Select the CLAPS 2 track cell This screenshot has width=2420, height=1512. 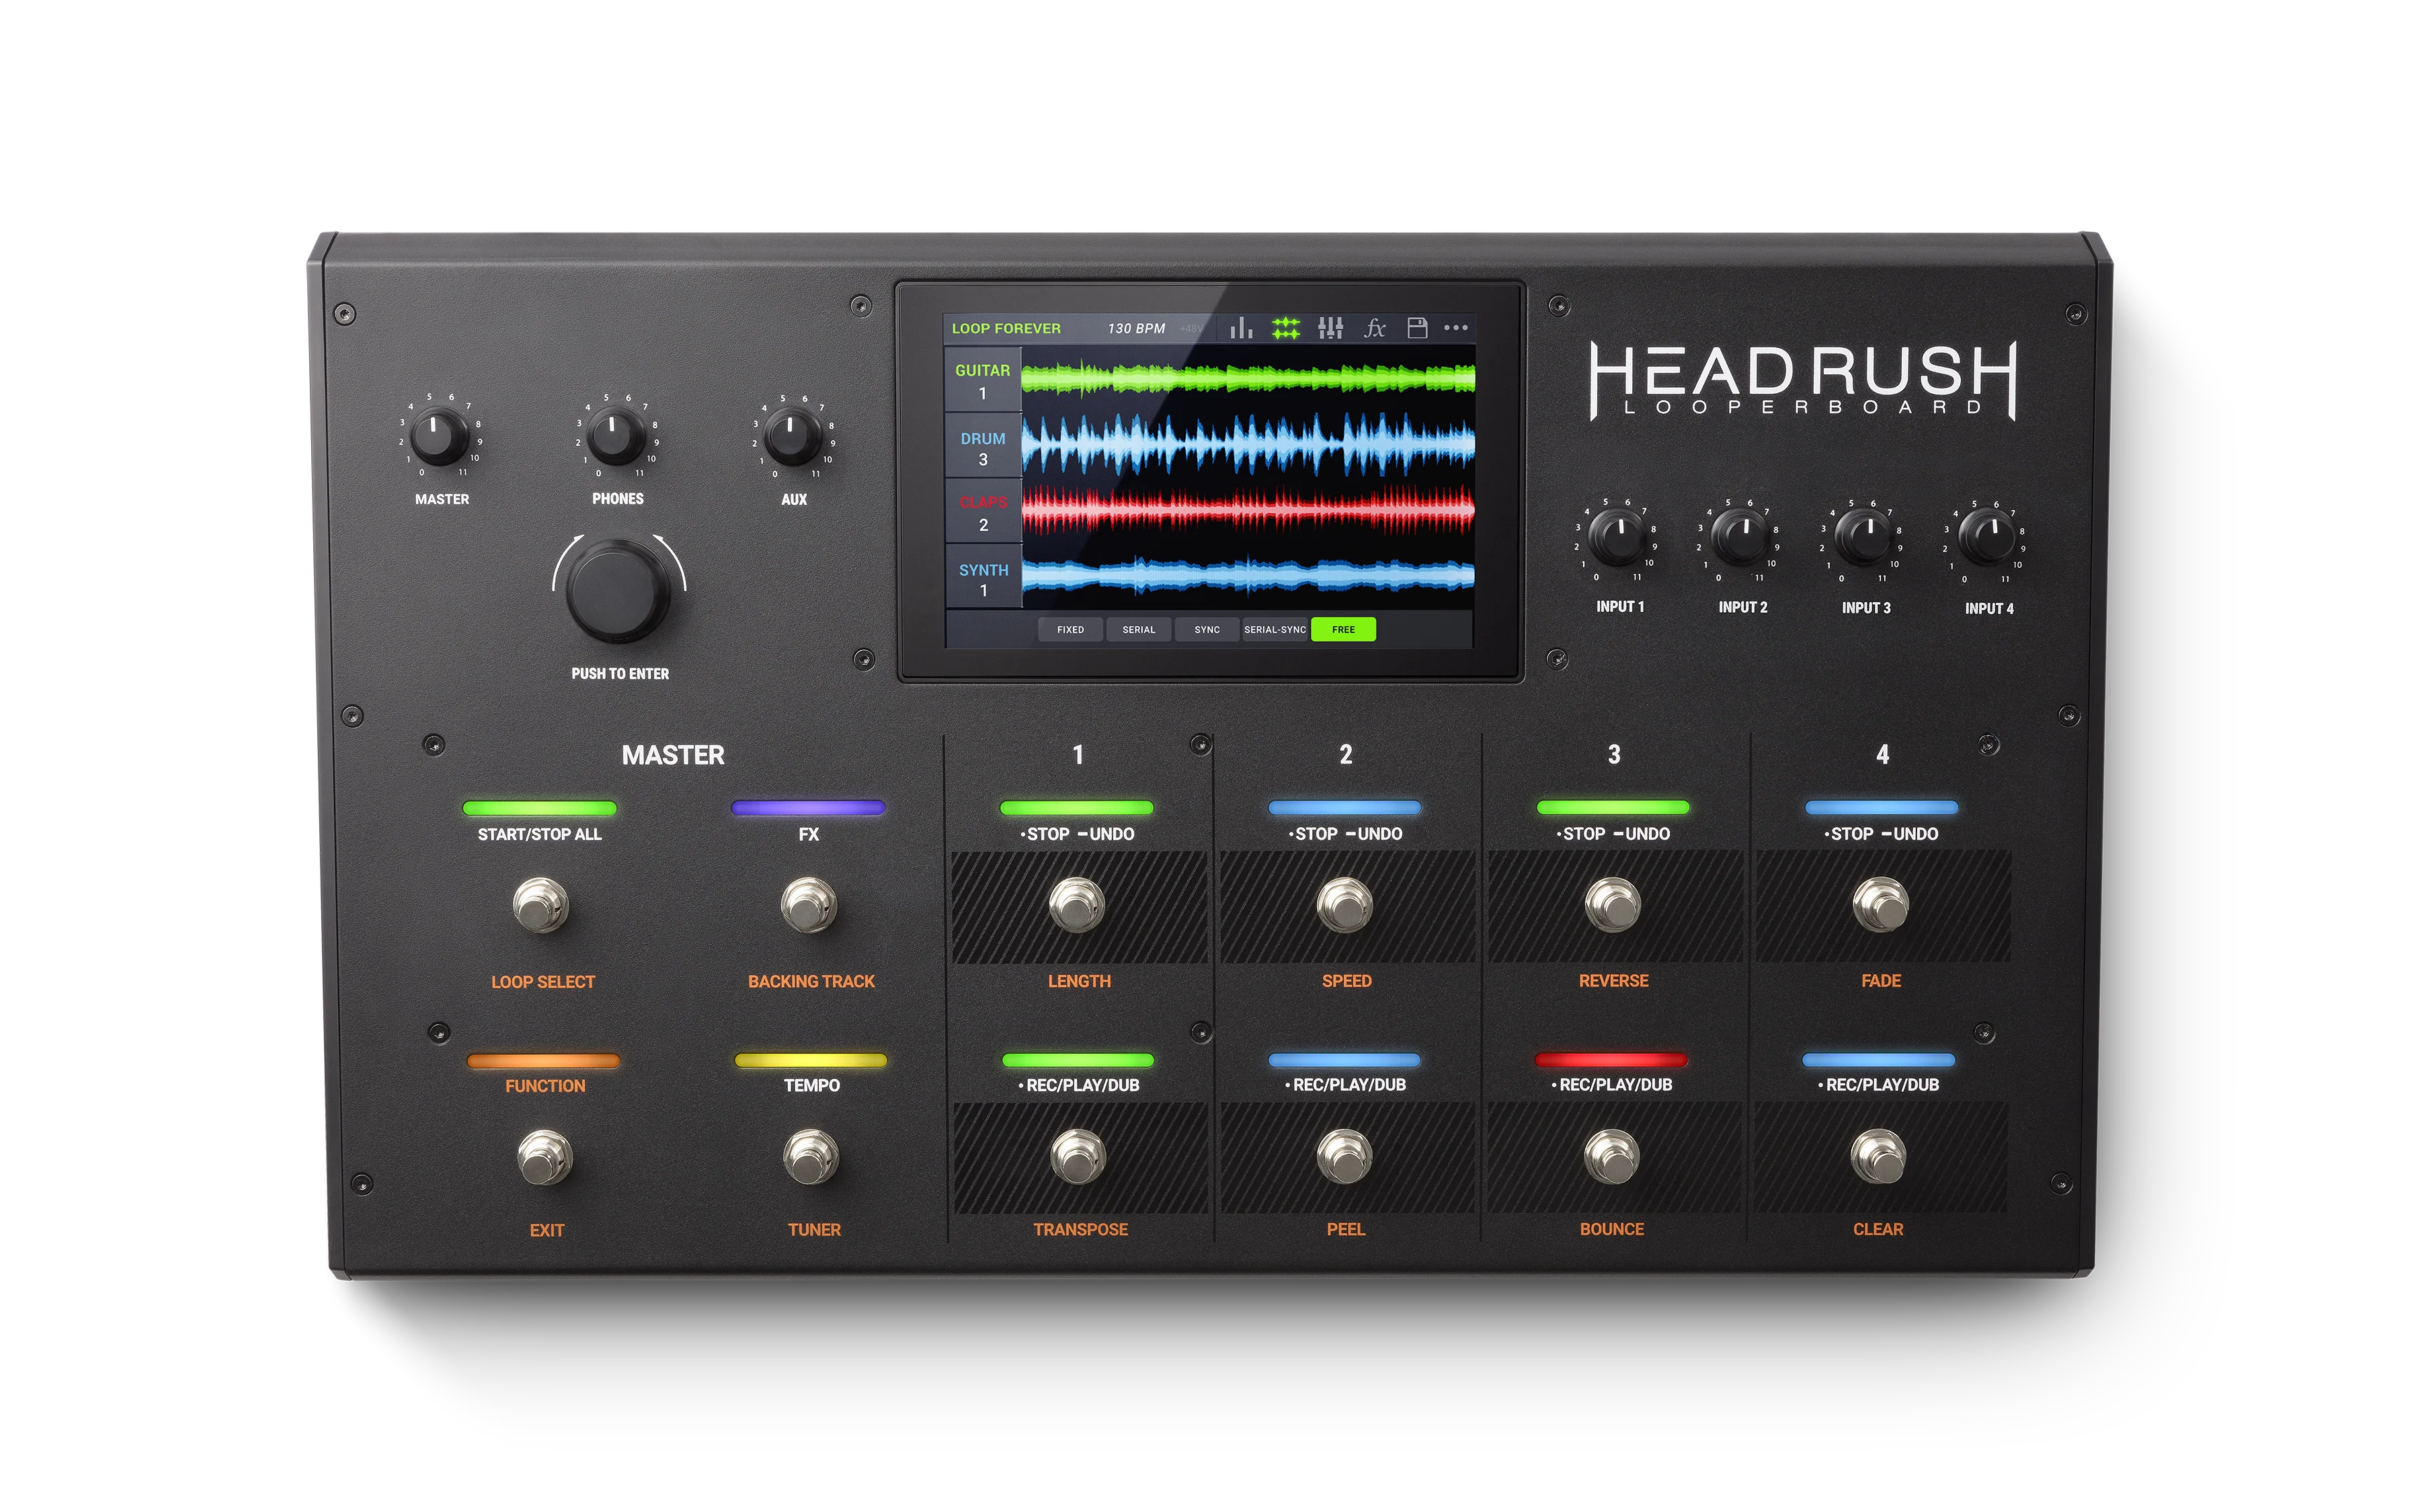[983, 512]
